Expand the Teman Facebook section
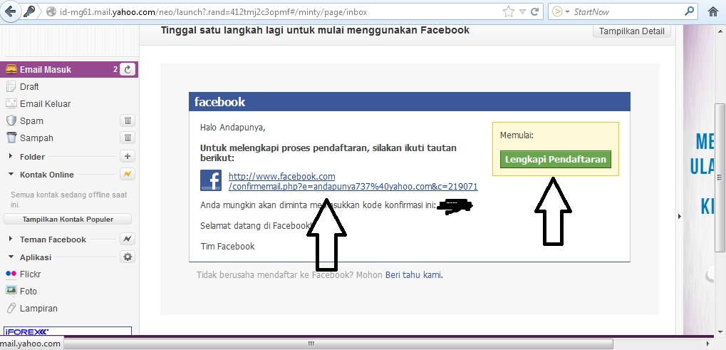Screen dimensions: 726x350 [x=11, y=240]
